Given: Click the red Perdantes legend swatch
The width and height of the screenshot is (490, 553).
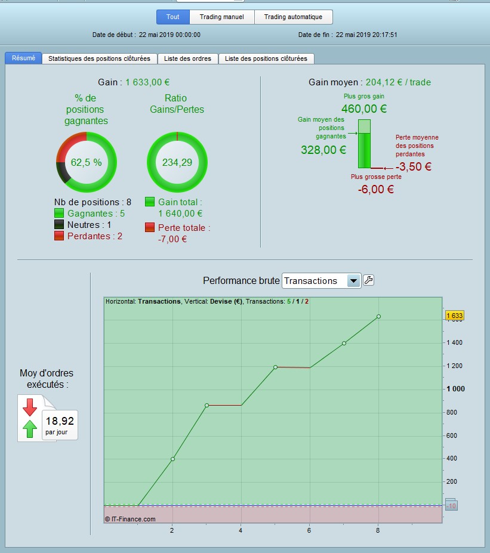Looking at the screenshot, I should [x=59, y=236].
